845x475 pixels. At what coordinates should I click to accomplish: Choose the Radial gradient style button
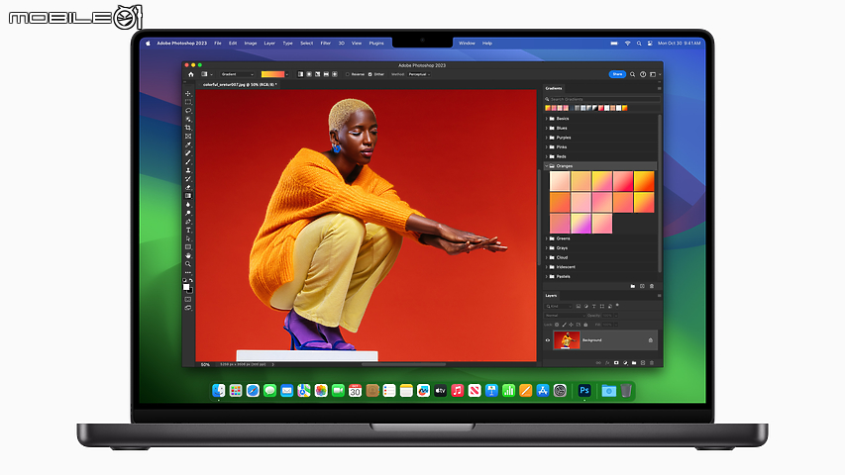pos(309,74)
